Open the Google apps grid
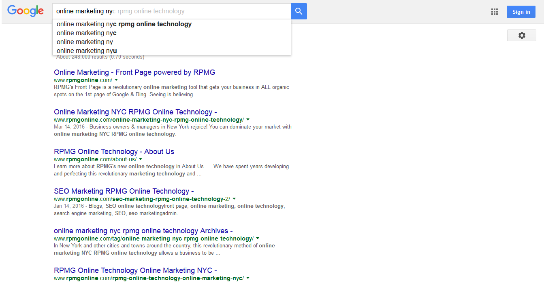The height and width of the screenshot is (287, 544). click(495, 12)
